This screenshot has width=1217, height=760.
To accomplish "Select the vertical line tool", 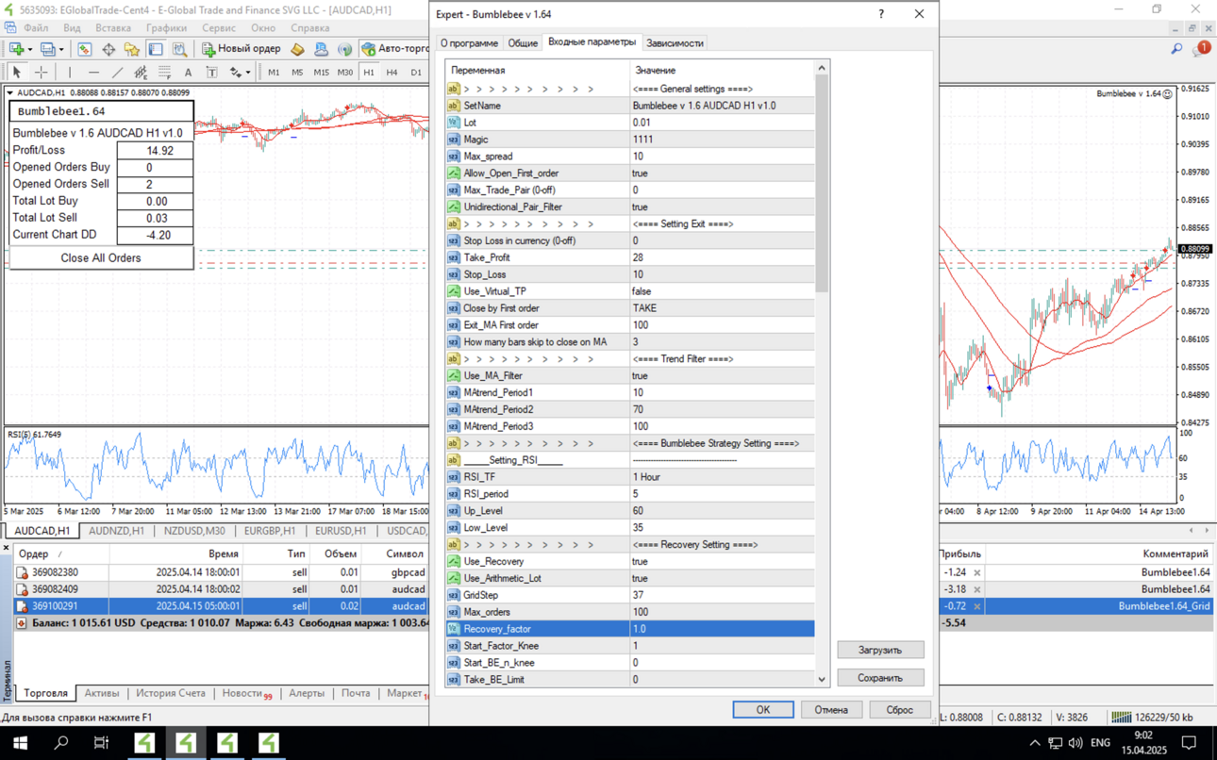I will [70, 73].
